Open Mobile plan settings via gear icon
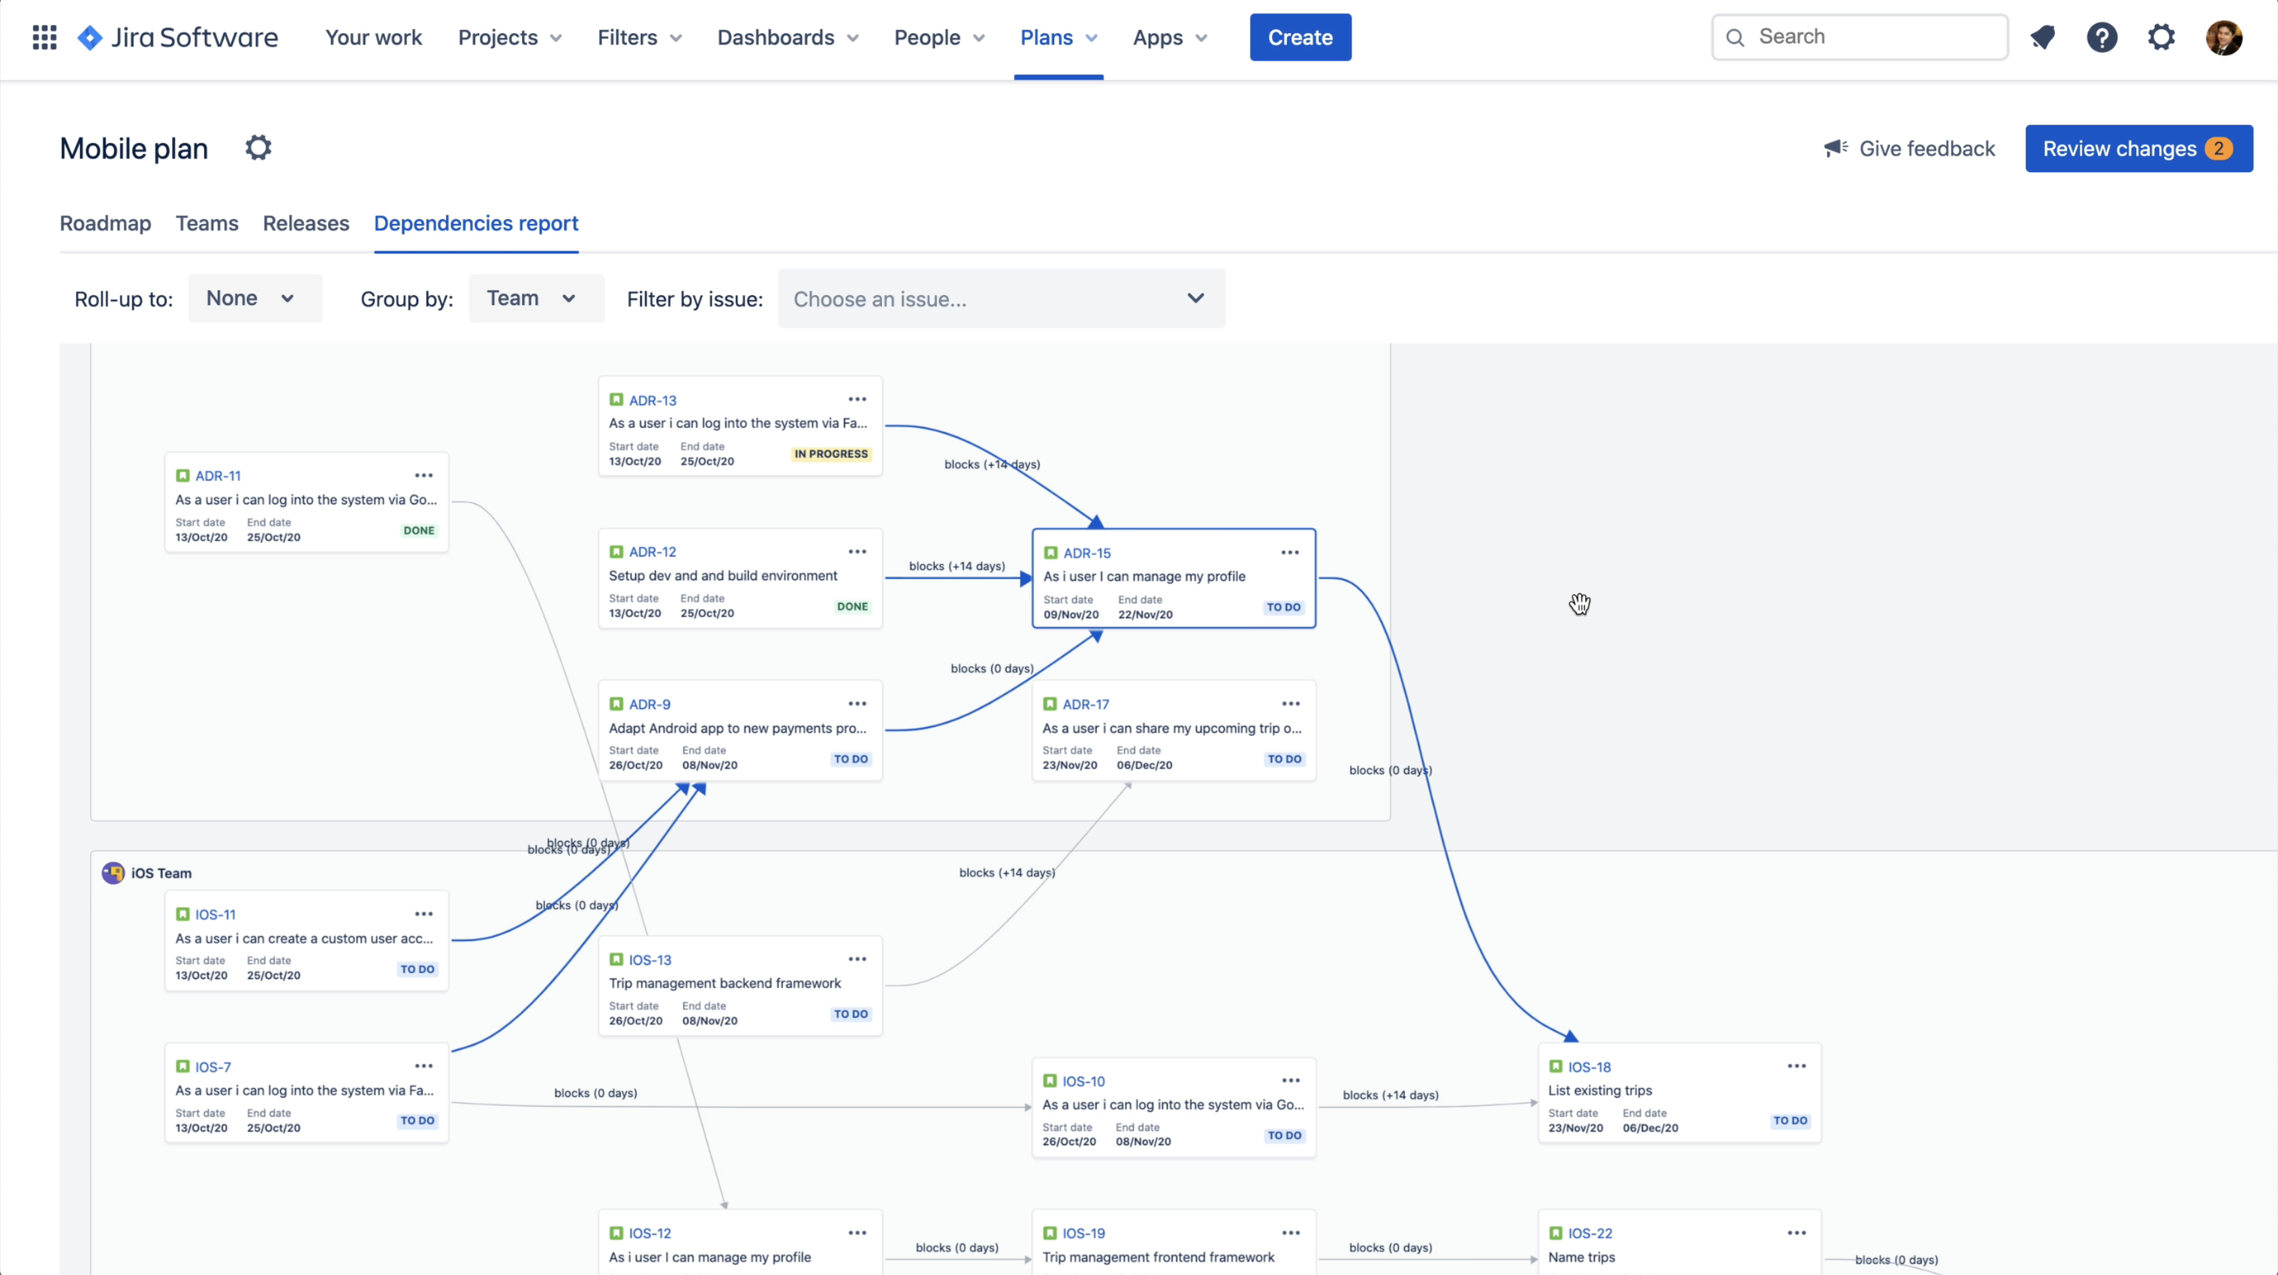 pos(258,146)
